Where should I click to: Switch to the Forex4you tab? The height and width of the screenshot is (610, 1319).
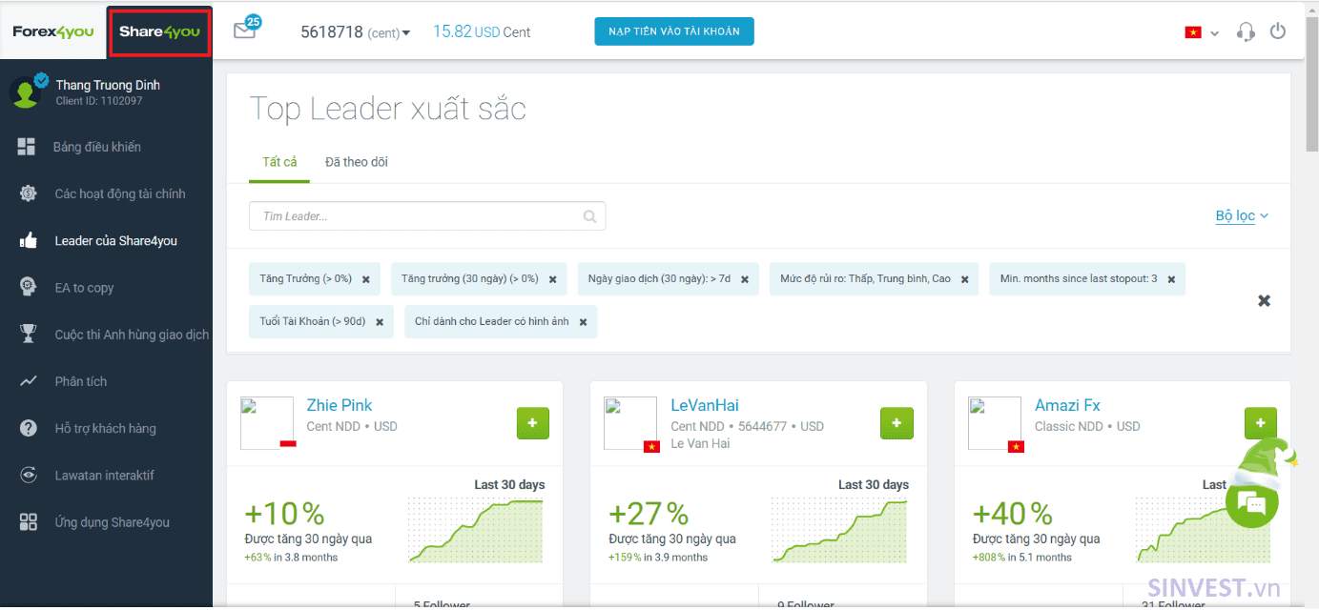coord(53,31)
